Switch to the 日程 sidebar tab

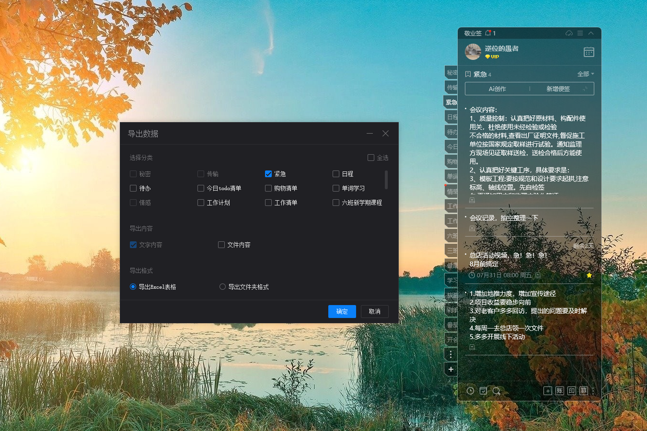pyautogui.click(x=451, y=117)
